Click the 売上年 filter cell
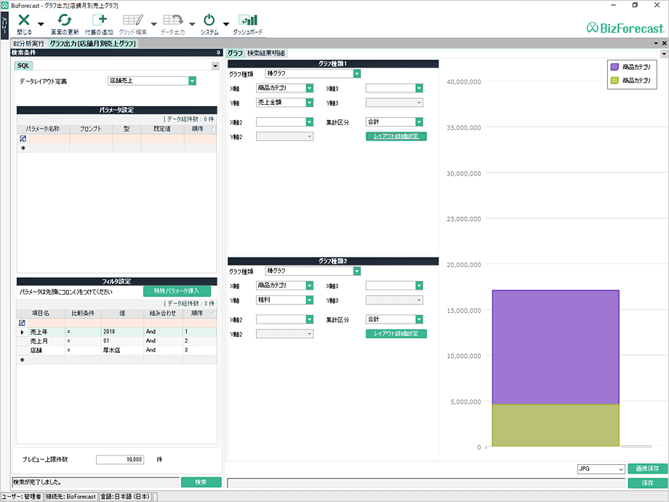669x502 pixels. point(47,332)
